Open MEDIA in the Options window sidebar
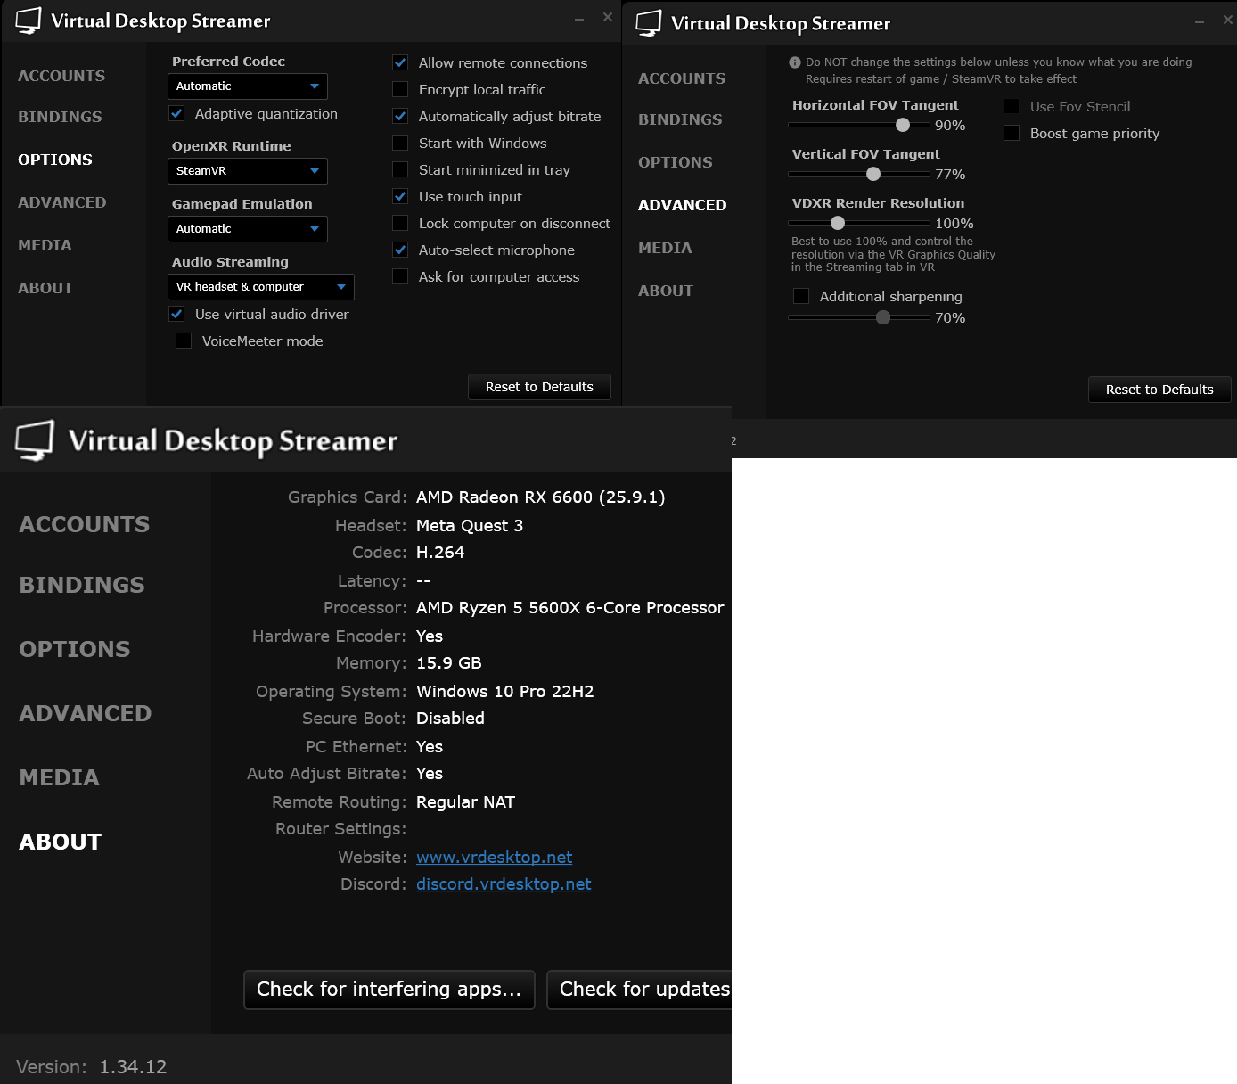This screenshot has width=1237, height=1084. point(45,246)
